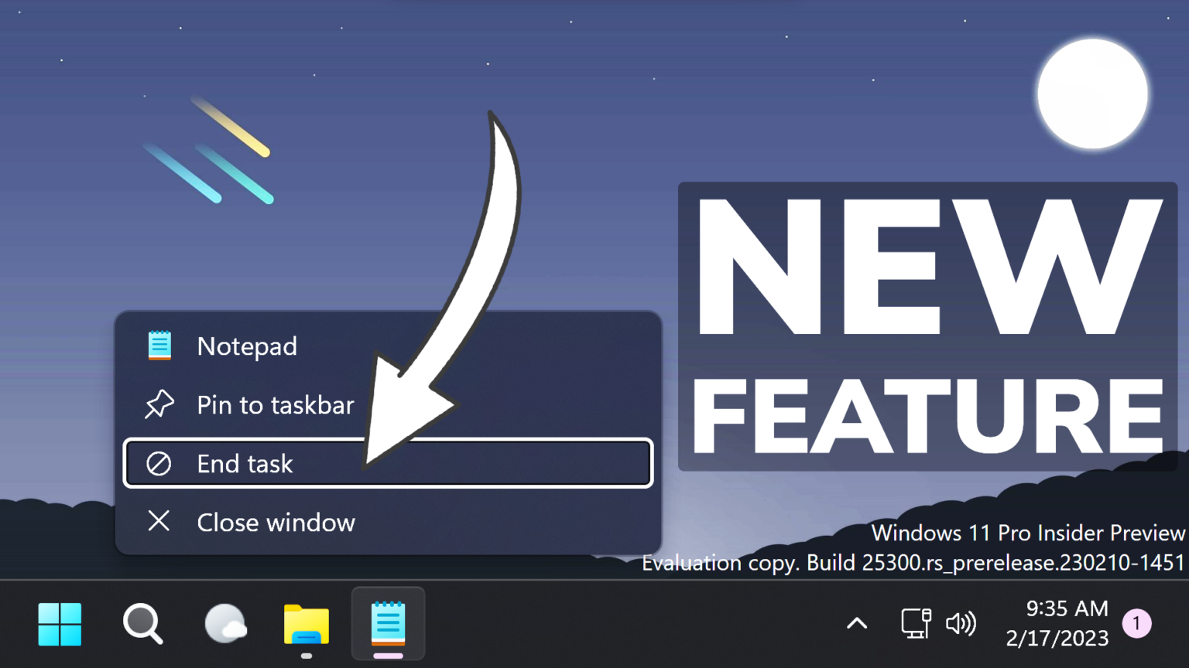The width and height of the screenshot is (1189, 668).
Task: Click the date 2/17/2023 in the tray
Action: pos(1057,638)
